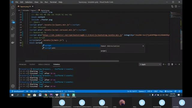192x108 pixels.
Task: Click 'includes' in the breadcrumb path
Action: coord(25,10)
